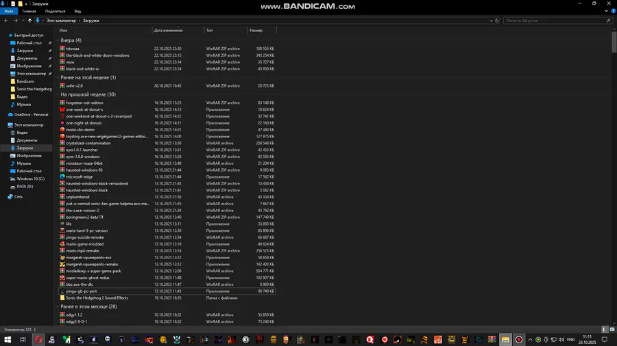The image size is (617, 346).
Task: Open pinned Загрузки in Quick access
Action: (x=25, y=51)
